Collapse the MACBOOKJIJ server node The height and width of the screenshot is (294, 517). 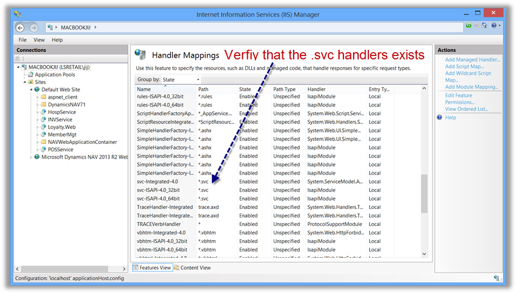tap(19, 67)
